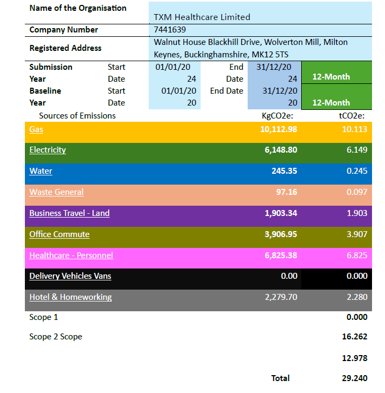Open the Healthcare - Personnel link
385x393 pixels.
(71, 256)
